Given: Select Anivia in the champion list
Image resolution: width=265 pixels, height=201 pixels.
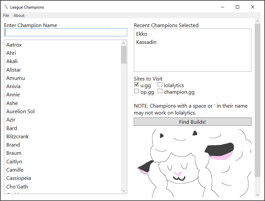Looking at the screenshot, I should coord(63,86).
